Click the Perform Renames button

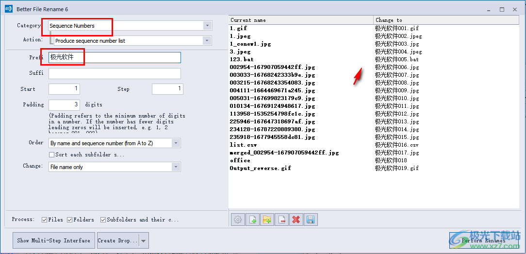tap(483, 240)
